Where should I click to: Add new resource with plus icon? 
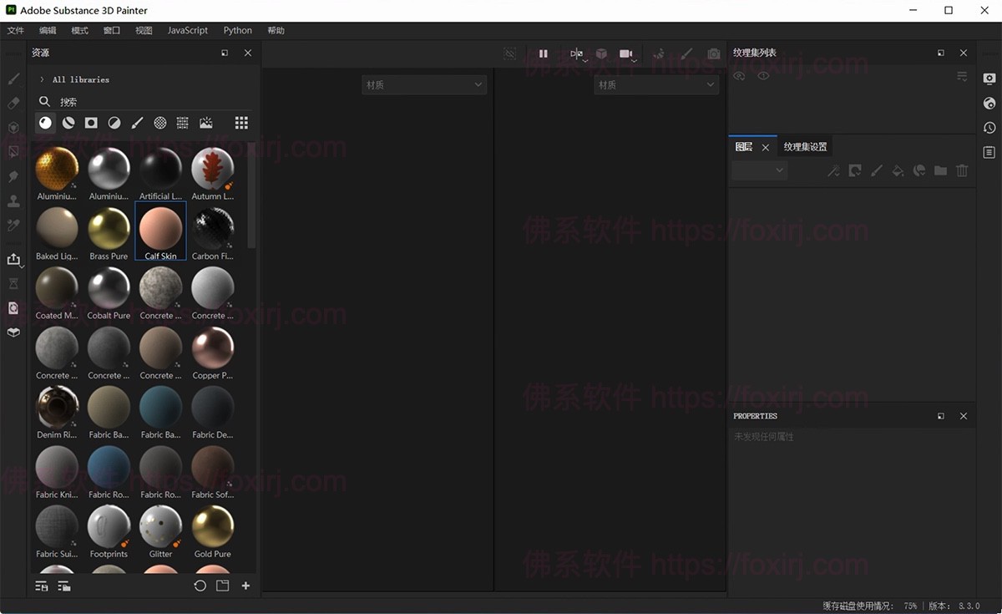click(x=245, y=586)
